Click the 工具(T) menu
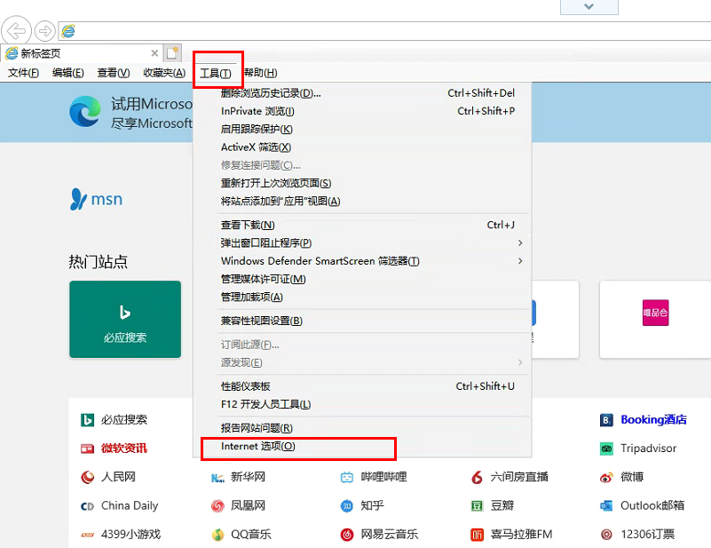The image size is (711, 548). click(216, 73)
